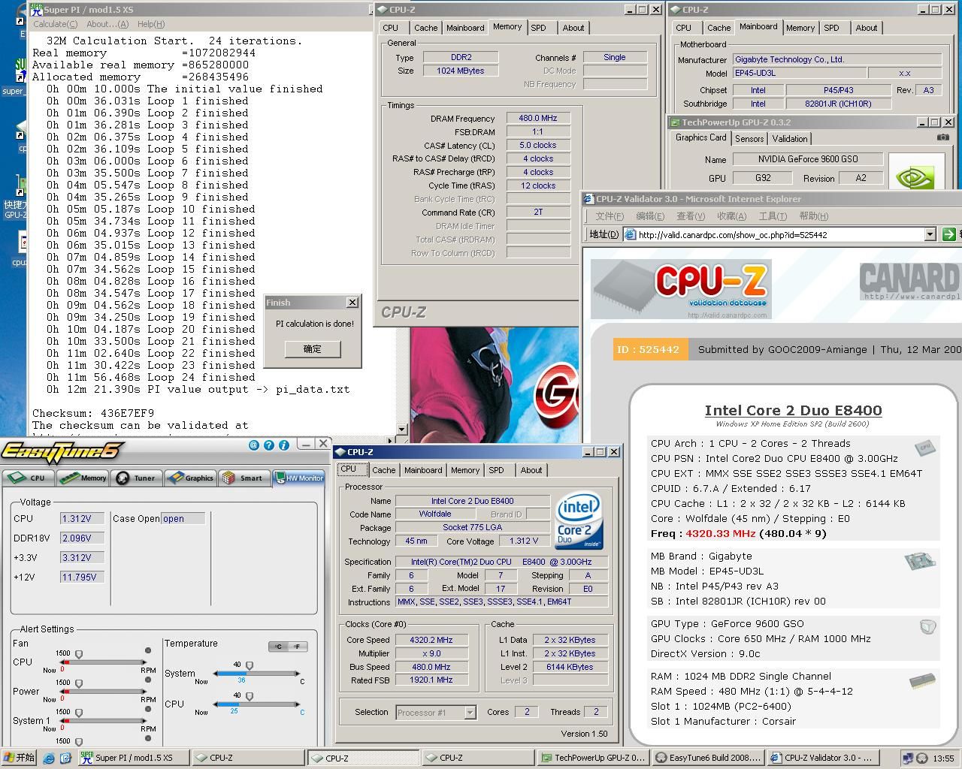Expand the Processor #1 selection dropdown
Viewport: 962px width, 769px height.
tap(470, 713)
